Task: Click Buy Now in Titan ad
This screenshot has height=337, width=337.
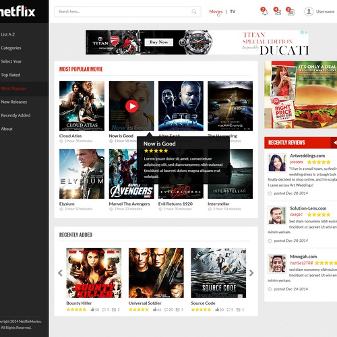Action: [158, 42]
